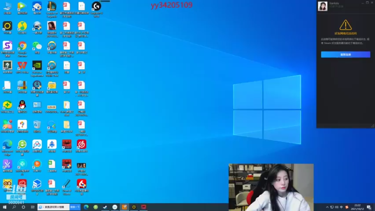The image size is (375, 211).
Task: Open Edge from the taskbar
Action: (86, 207)
